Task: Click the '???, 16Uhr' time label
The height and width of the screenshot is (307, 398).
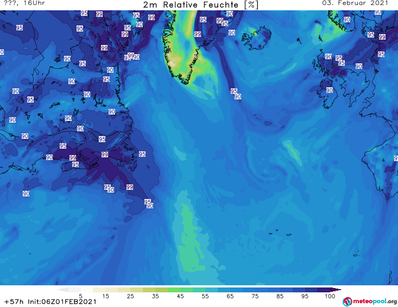Action: point(24,3)
